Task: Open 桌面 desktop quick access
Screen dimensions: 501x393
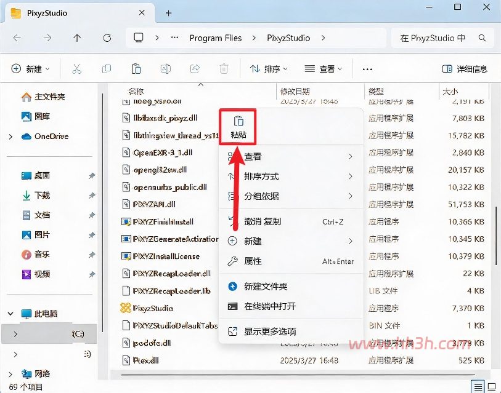Action: click(36, 175)
